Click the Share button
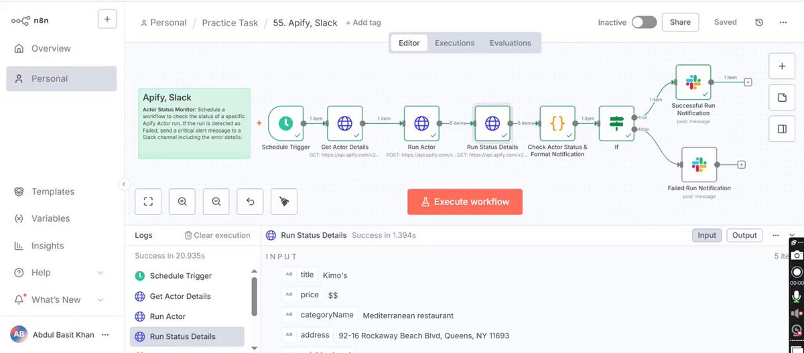Viewport: 804px width, 353px height. point(680,22)
